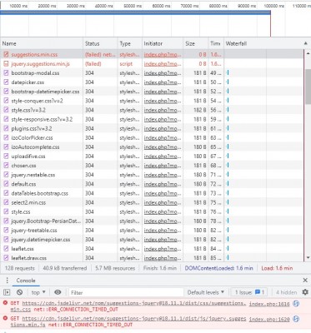
Task: Sort by the Initiator column header
Action: click(163, 43)
